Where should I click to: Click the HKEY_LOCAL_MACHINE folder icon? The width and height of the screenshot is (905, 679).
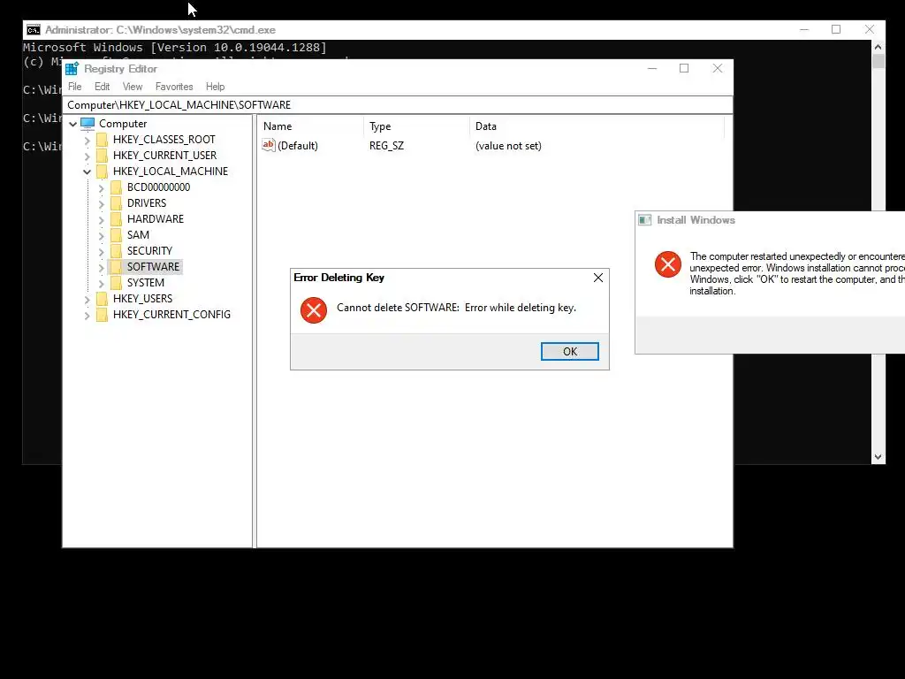103,172
